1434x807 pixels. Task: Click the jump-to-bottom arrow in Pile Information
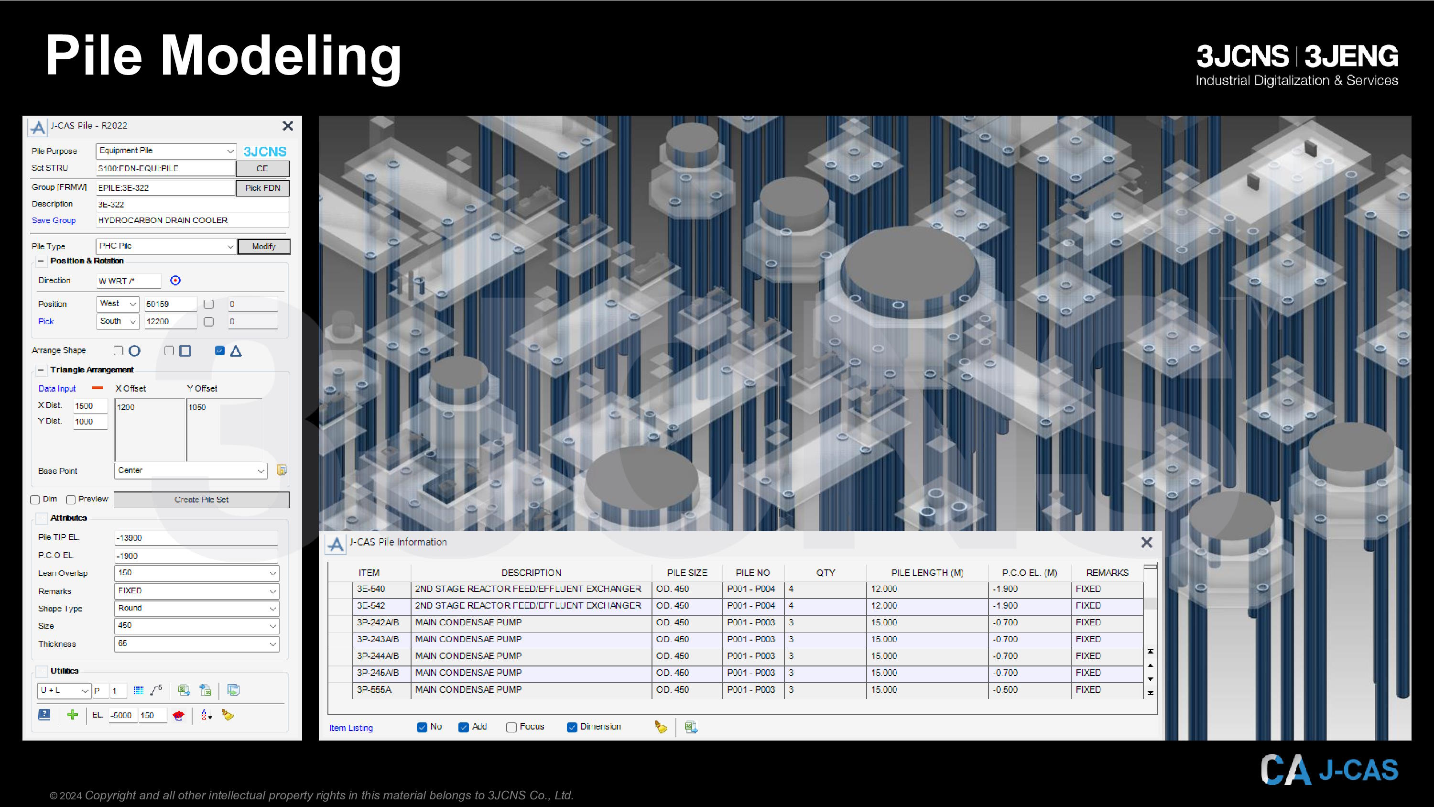point(1150,693)
